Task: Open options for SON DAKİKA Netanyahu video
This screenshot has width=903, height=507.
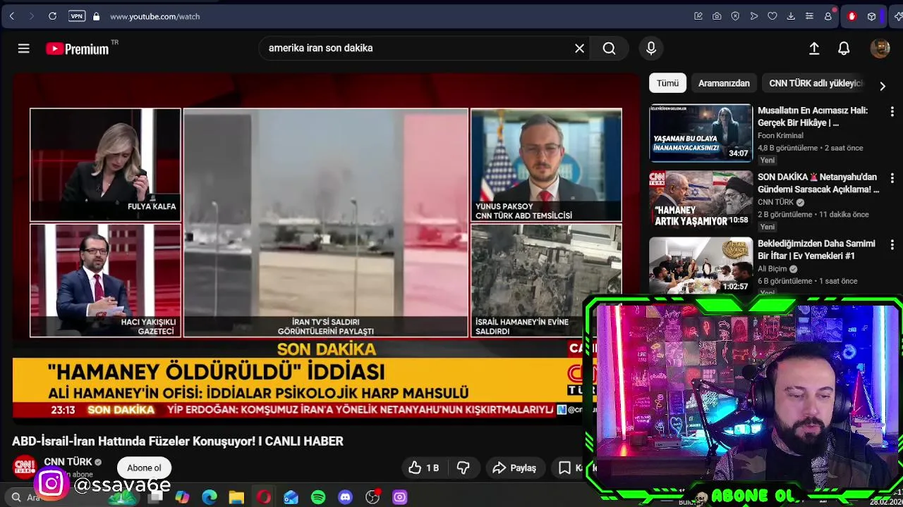Action: pyautogui.click(x=892, y=178)
